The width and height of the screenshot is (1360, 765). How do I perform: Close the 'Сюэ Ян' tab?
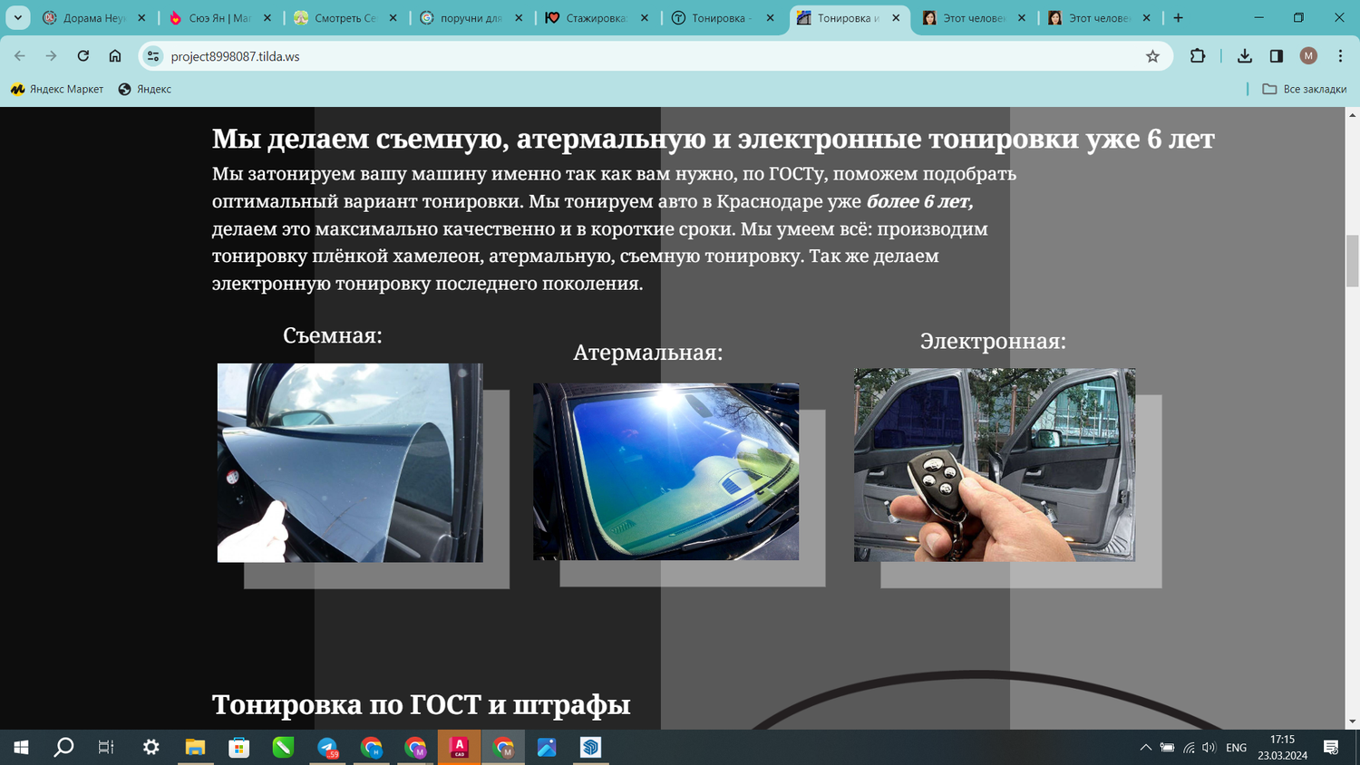tap(267, 17)
